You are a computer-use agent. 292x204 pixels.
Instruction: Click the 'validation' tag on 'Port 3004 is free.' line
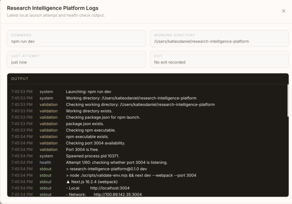(49, 150)
